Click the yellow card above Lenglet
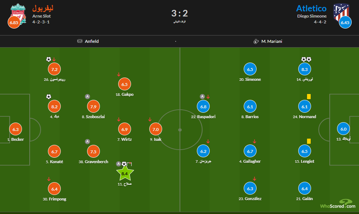359x214 pixels. 309,141
